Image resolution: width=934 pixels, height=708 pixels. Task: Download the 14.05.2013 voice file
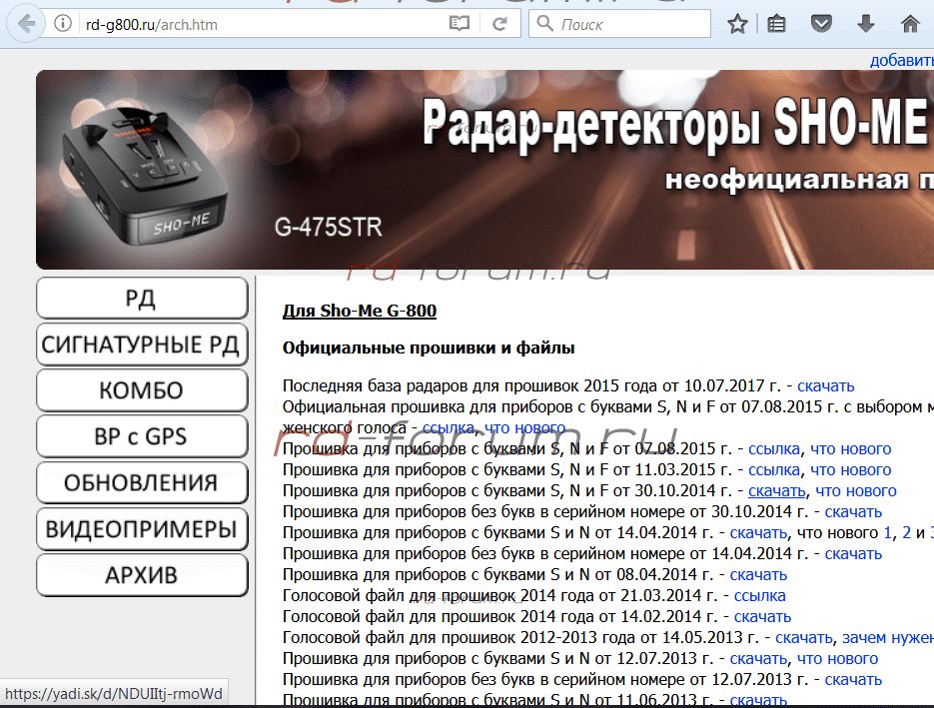tap(803, 638)
